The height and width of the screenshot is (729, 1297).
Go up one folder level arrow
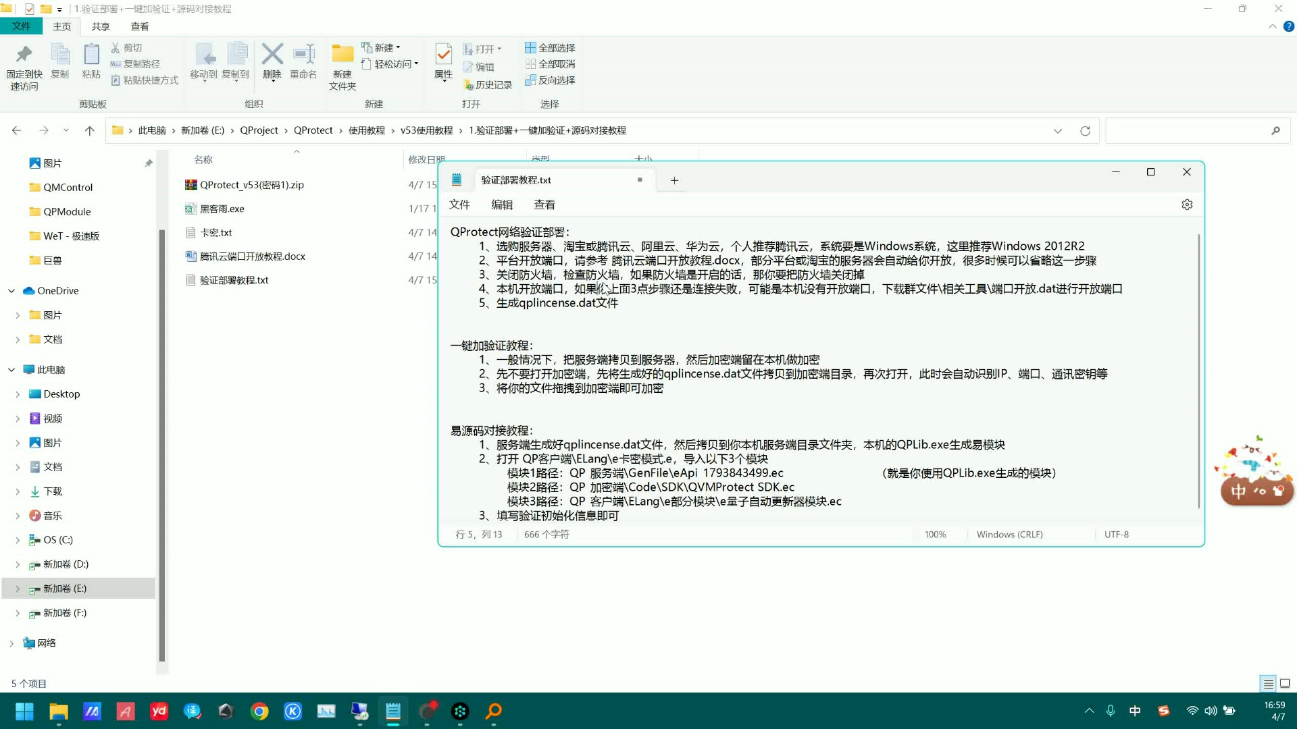pyautogui.click(x=89, y=131)
